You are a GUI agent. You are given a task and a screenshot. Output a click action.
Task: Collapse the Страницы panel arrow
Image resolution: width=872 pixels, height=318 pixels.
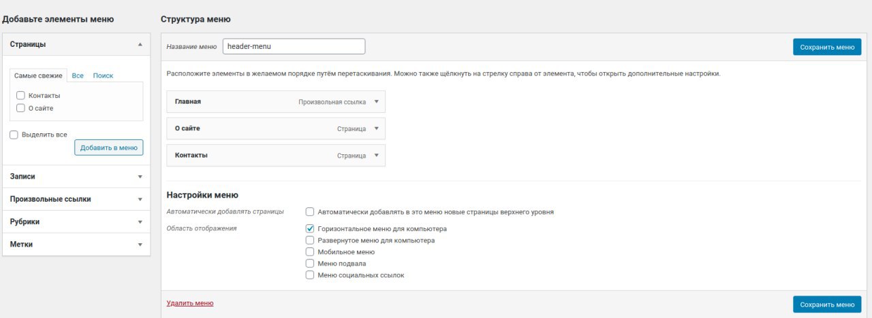140,44
